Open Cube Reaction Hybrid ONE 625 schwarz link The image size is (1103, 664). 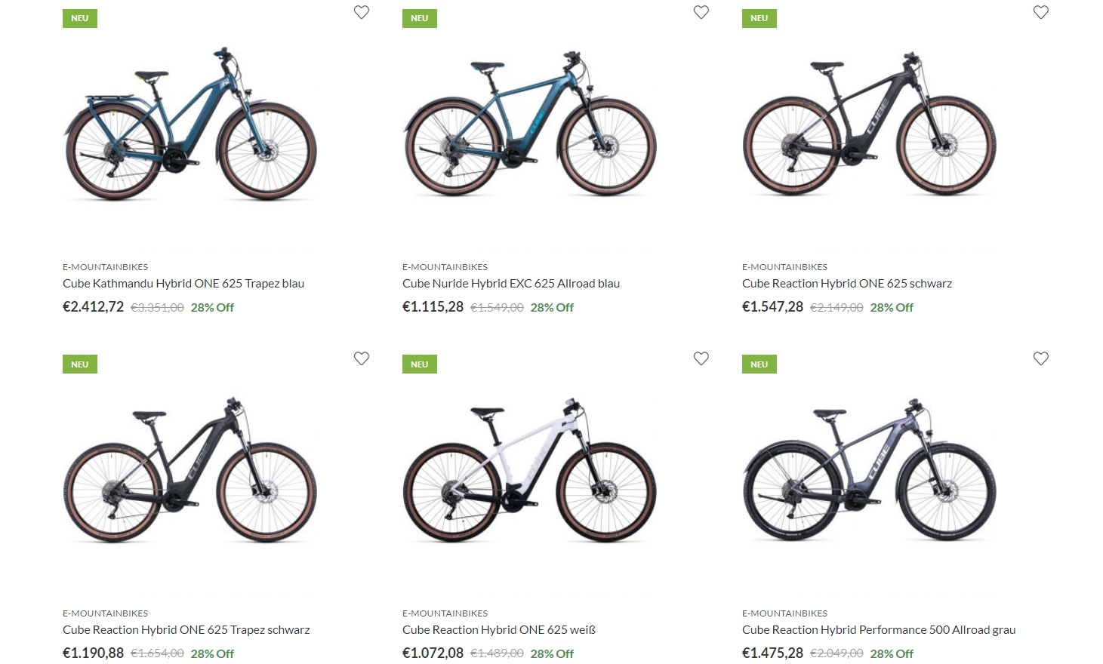pyautogui.click(x=847, y=284)
